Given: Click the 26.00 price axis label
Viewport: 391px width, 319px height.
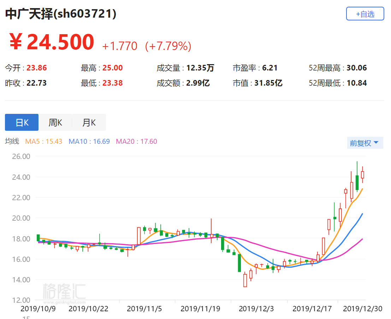Looking at the screenshot, I should (x=21, y=156).
